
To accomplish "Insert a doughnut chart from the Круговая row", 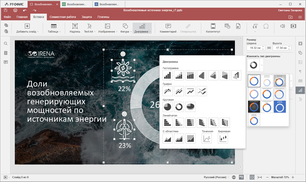I will pyautogui.click(x=179, y=106).
